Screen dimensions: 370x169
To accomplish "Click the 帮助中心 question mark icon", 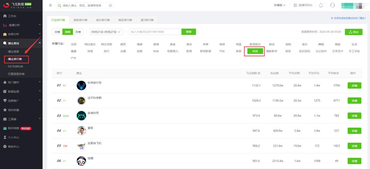I will [5, 147].
